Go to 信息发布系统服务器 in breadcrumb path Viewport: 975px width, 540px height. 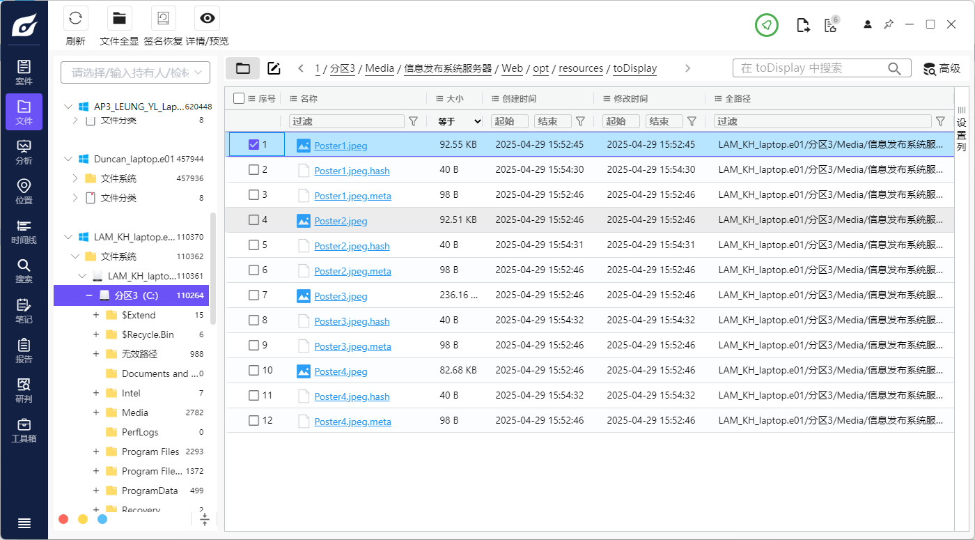pyautogui.click(x=448, y=68)
